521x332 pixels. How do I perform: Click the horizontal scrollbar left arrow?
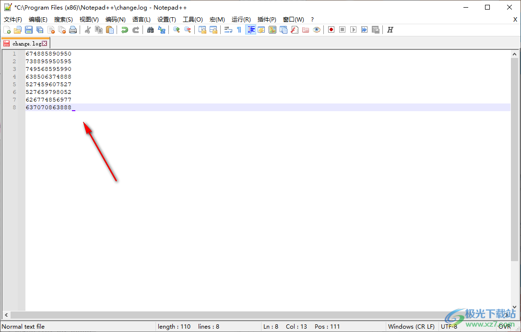6,315
